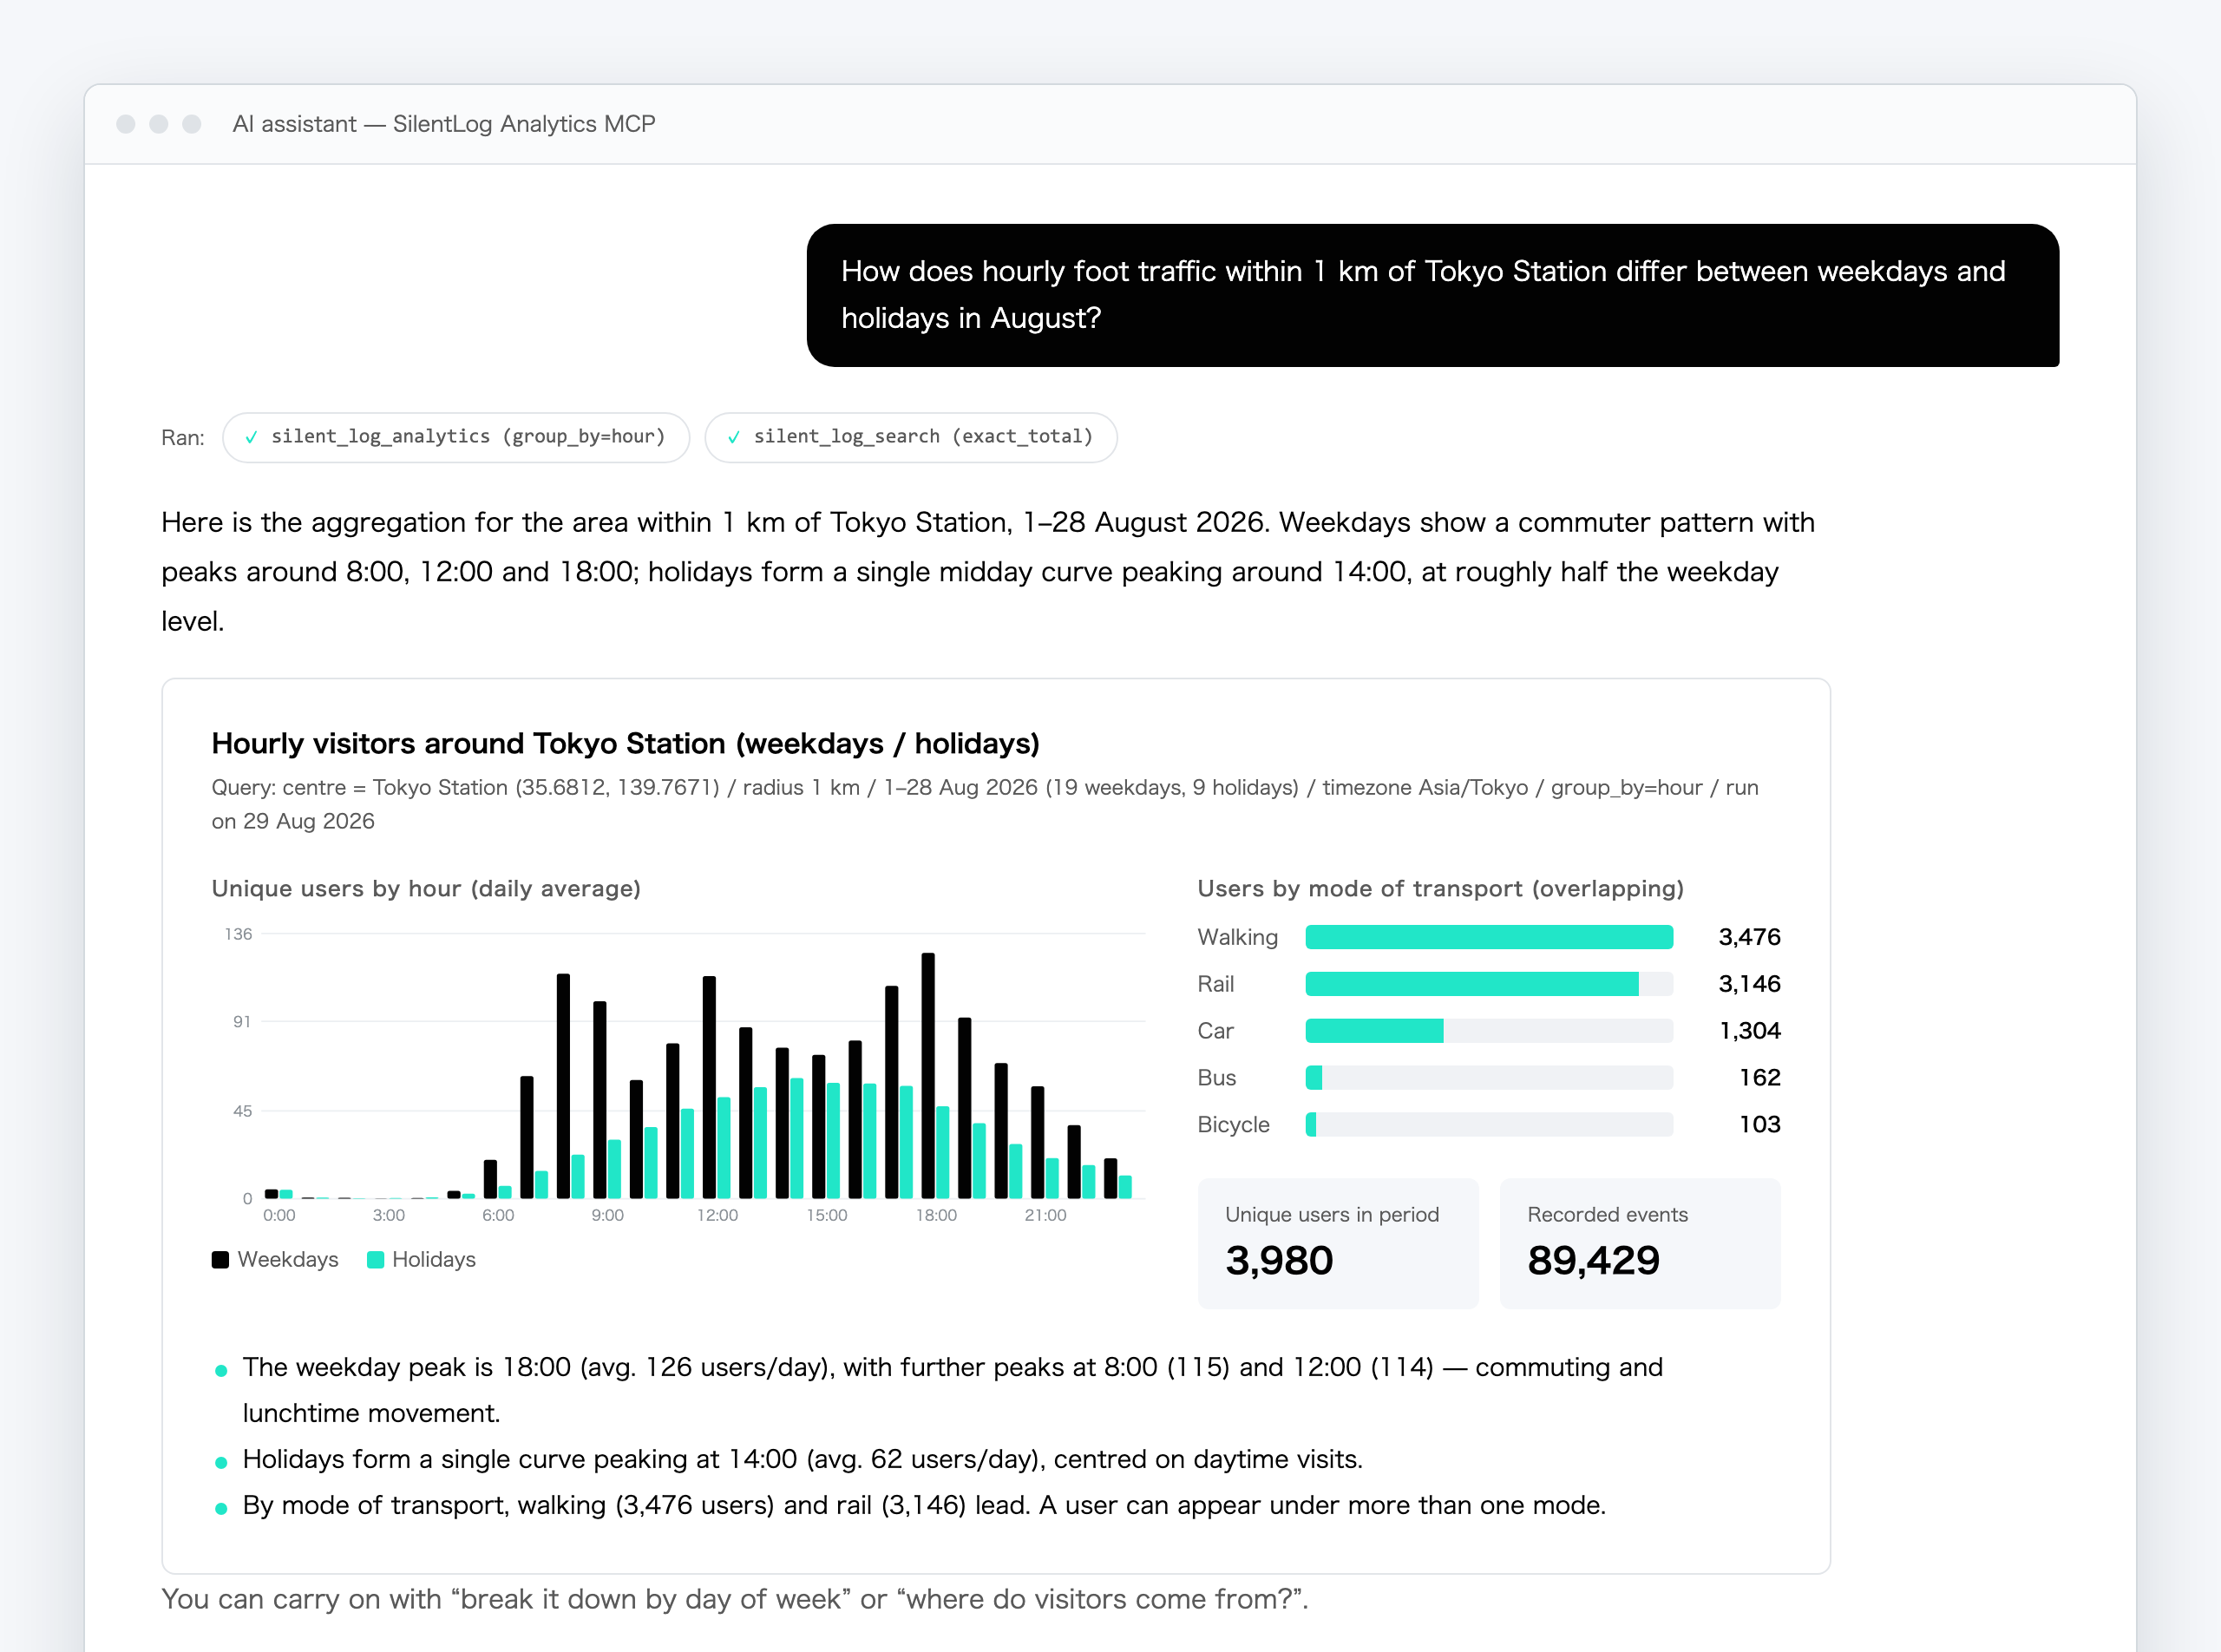Click the unique users figure 3,980
The height and width of the screenshot is (1652, 2221).
click(x=1279, y=1261)
